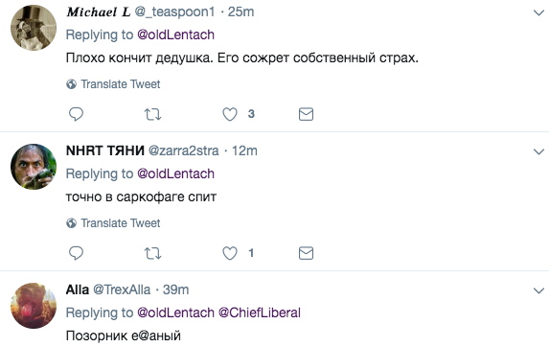Open more options for Michael L's tweet
The height and width of the screenshot is (347, 549).
pyautogui.click(x=538, y=13)
